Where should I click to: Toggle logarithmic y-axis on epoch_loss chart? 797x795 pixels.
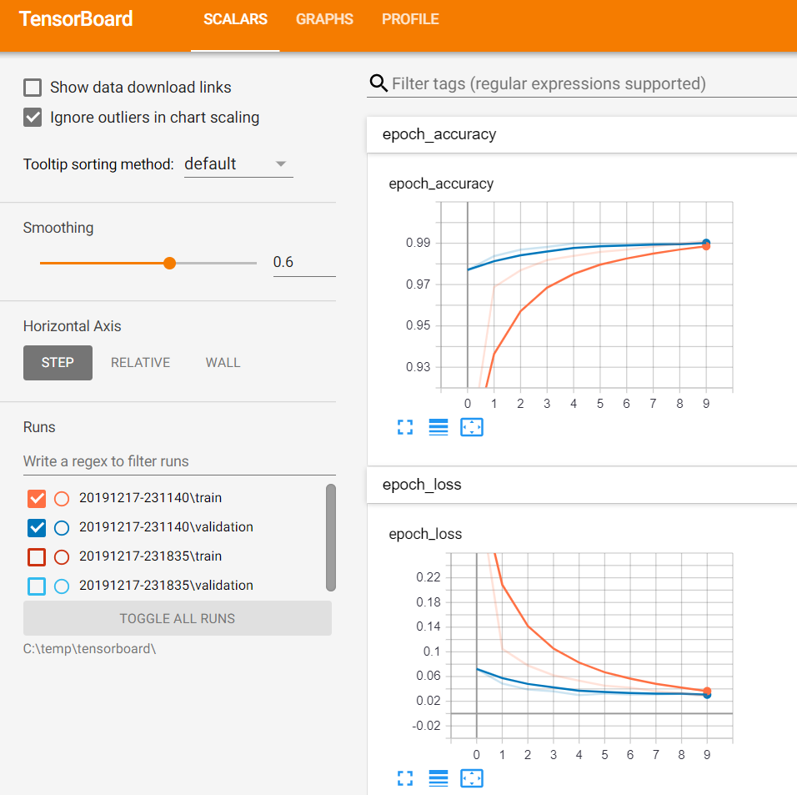pos(439,777)
